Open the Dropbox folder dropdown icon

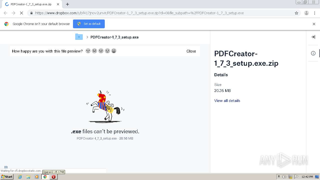click(79, 37)
